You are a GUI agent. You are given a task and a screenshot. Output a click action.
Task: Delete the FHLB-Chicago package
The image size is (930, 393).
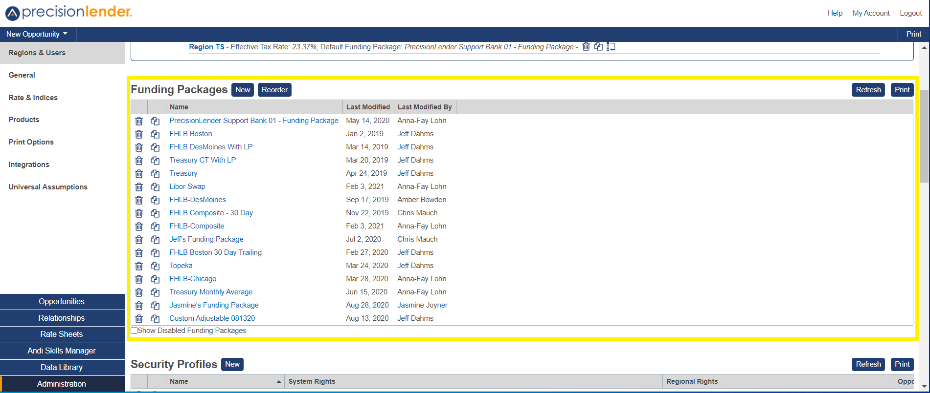[139, 279]
